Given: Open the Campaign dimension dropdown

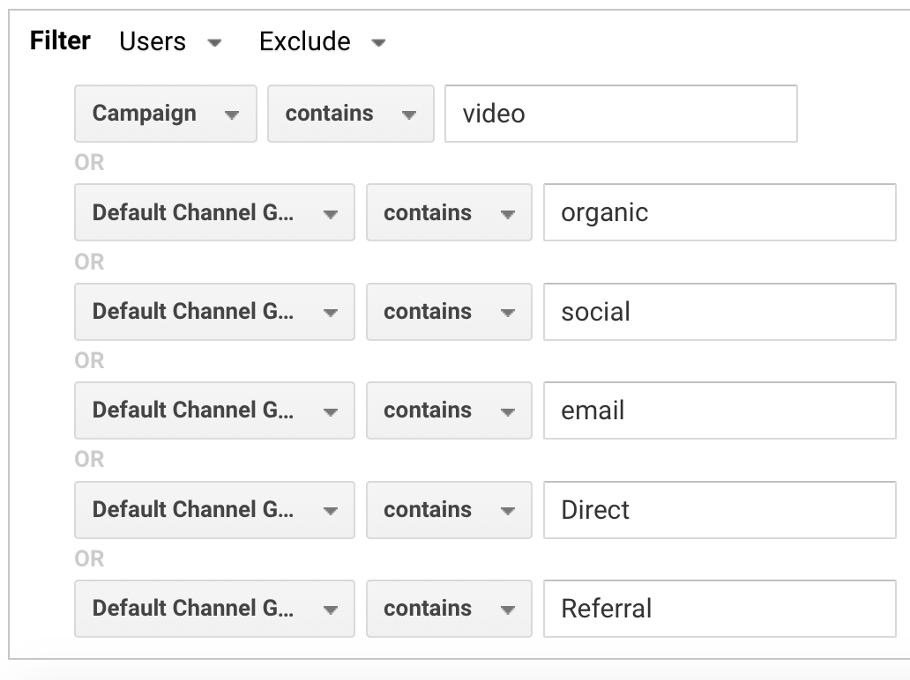Looking at the screenshot, I should tap(166, 114).
